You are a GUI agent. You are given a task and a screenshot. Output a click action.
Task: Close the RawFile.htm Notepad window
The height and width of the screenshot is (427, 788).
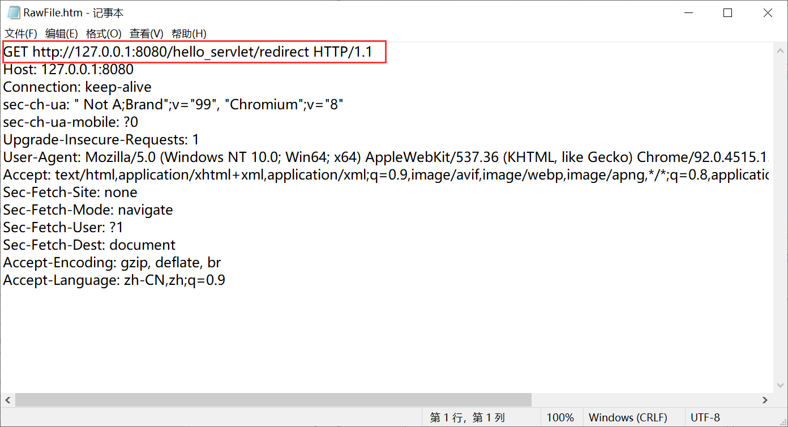click(768, 13)
